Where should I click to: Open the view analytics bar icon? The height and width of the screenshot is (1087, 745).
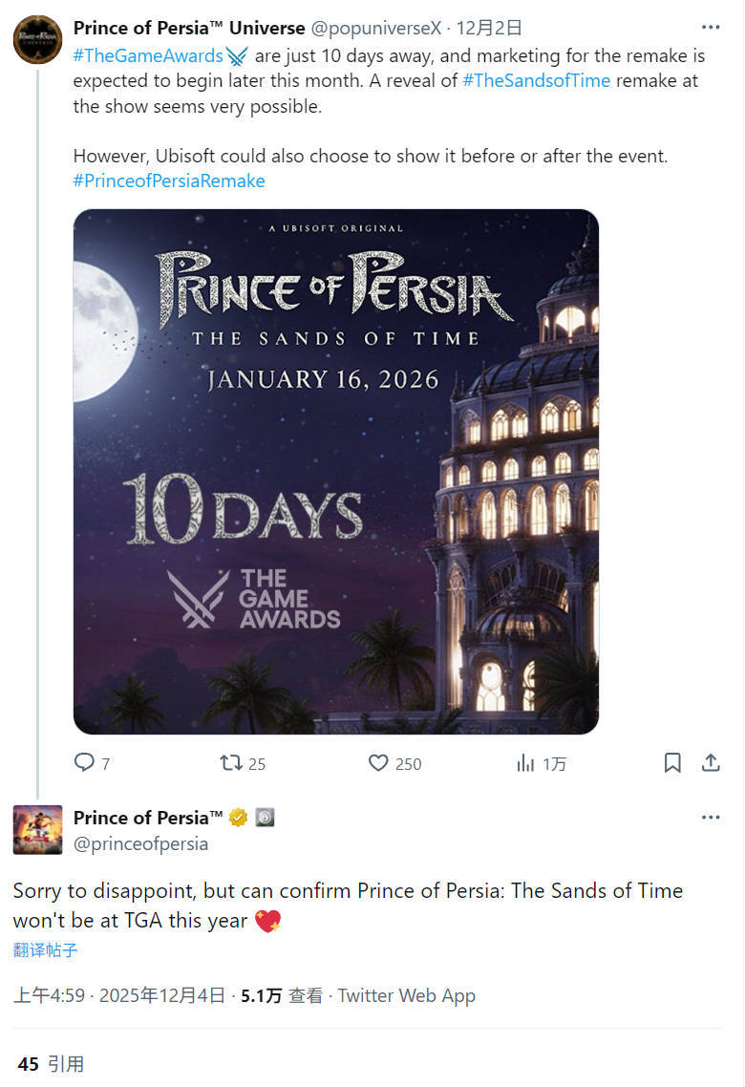[x=526, y=762]
